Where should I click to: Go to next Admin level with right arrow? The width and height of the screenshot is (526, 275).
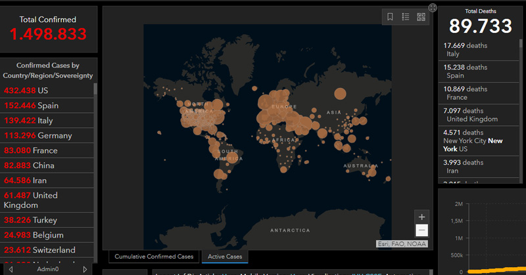click(x=84, y=269)
